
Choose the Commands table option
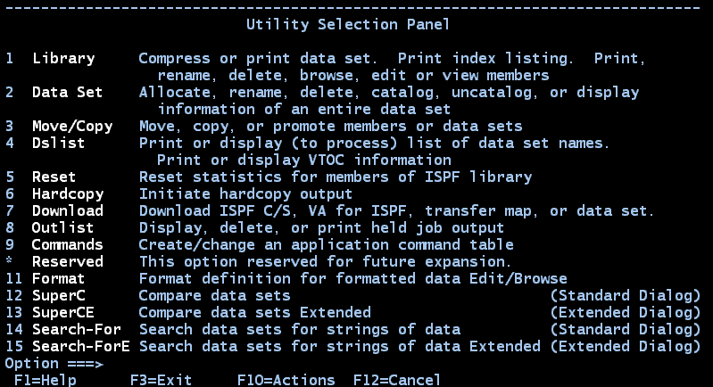click(x=67, y=245)
